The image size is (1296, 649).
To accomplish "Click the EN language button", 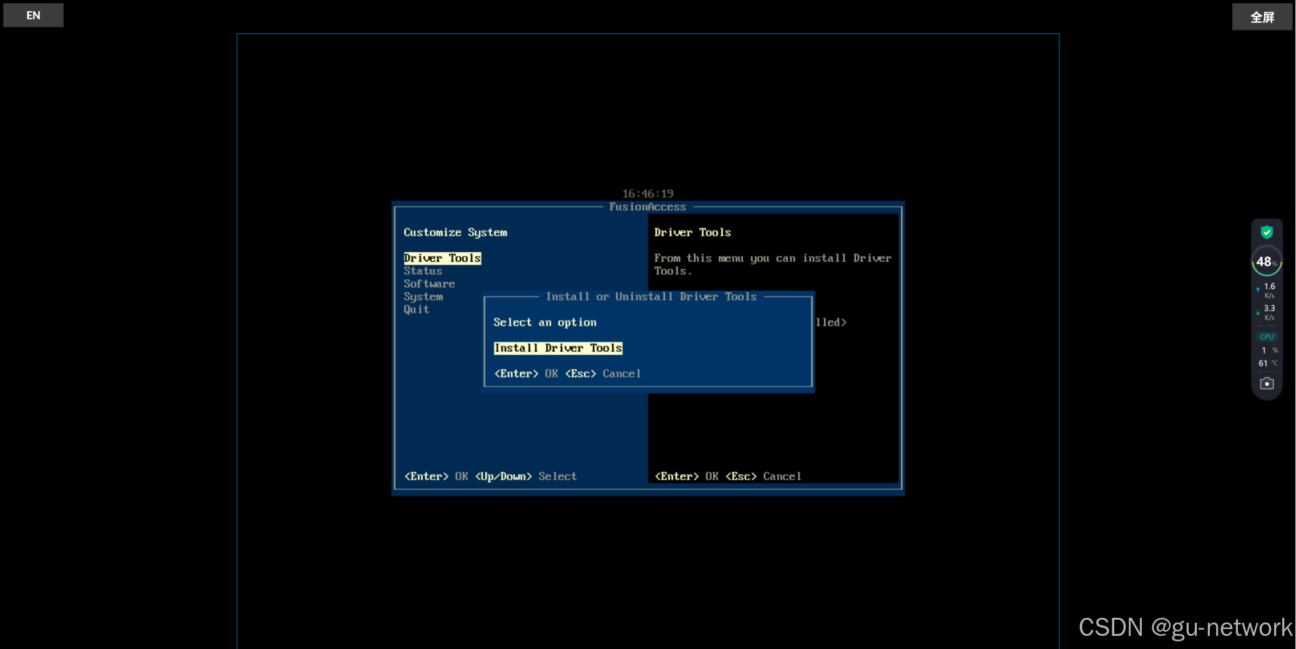I will coord(33,15).
